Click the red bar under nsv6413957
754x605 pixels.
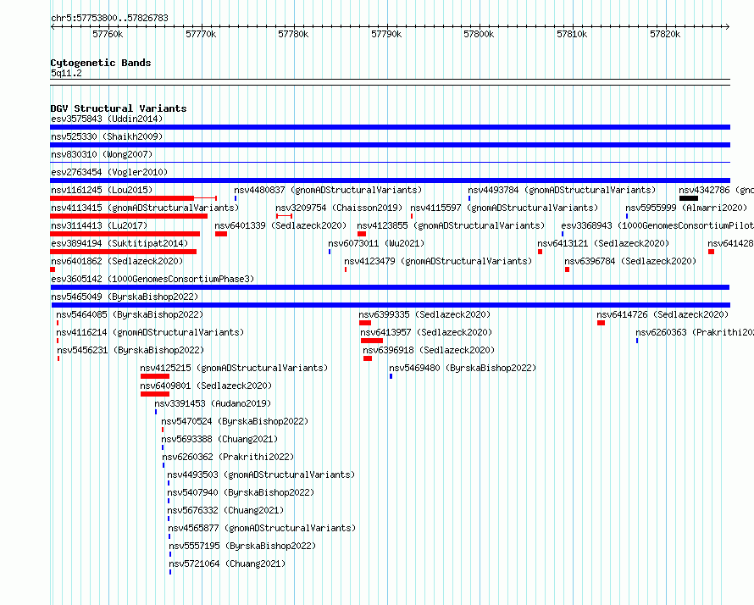pyautogui.click(x=372, y=341)
